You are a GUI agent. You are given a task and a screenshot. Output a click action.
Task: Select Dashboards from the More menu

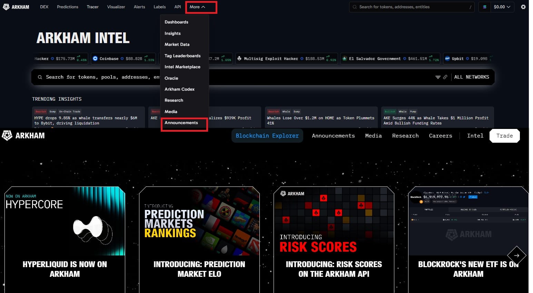[x=176, y=22]
